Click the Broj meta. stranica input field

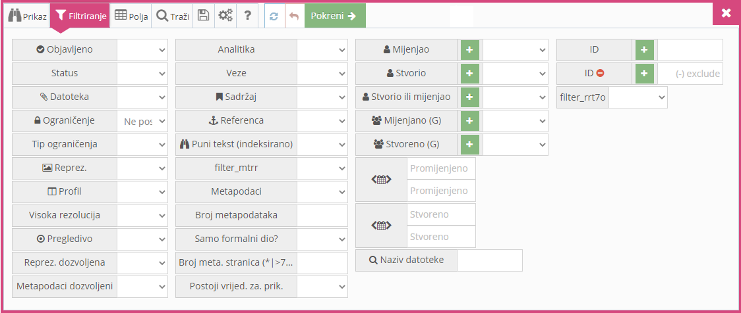pos(322,262)
